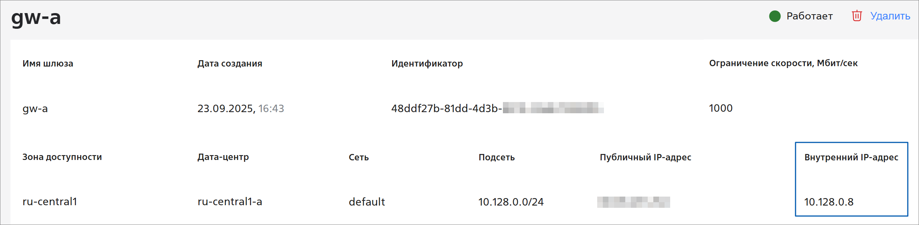
Task: Click the Работает status text
Action: point(809,16)
